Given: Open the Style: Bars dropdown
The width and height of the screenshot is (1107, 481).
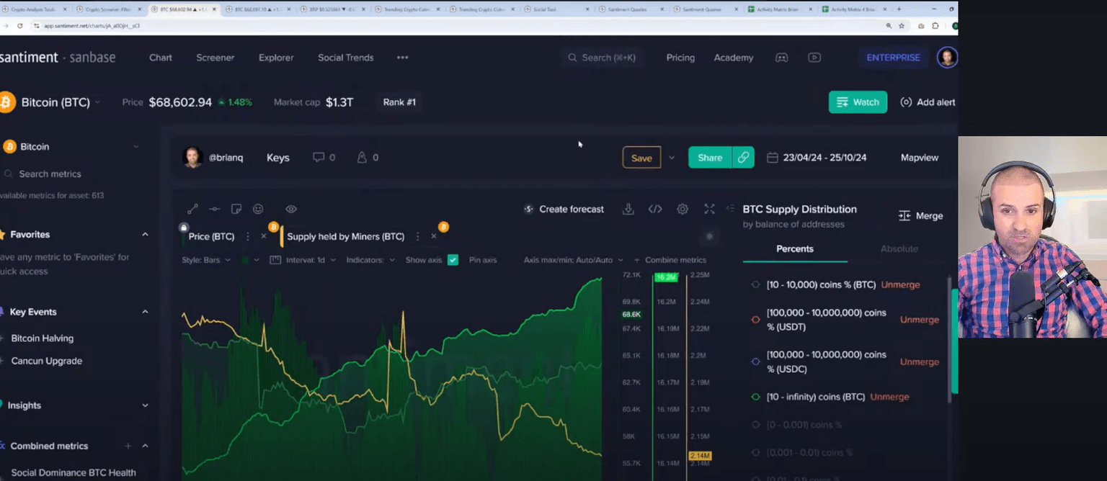Looking at the screenshot, I should click(206, 260).
